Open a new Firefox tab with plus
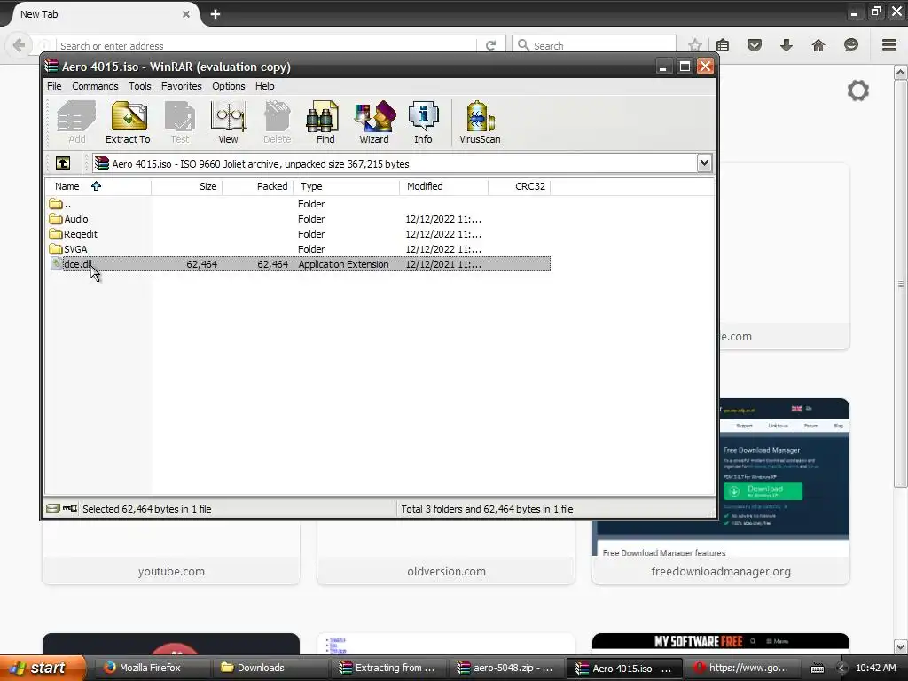This screenshot has width=908, height=681. point(215,14)
